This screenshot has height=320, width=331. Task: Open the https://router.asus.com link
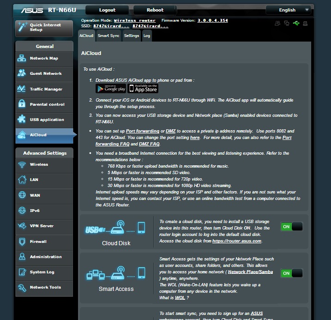coord(237,241)
